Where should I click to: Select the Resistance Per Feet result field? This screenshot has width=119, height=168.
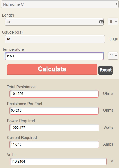tap(54, 111)
